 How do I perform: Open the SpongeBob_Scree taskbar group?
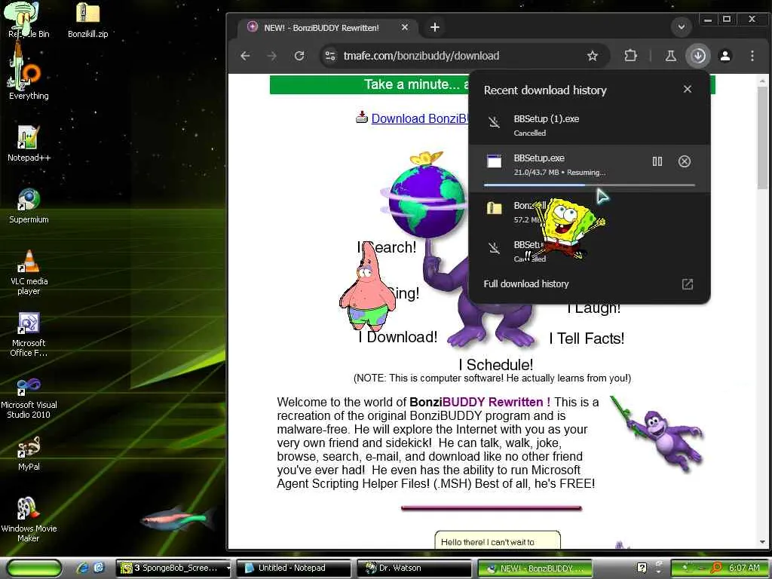[x=174, y=568]
